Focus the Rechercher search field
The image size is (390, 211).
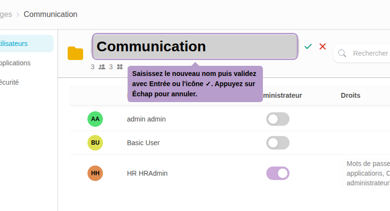pyautogui.click(x=370, y=53)
